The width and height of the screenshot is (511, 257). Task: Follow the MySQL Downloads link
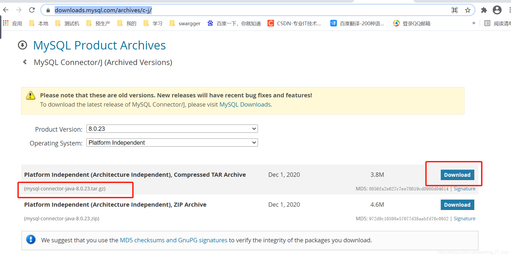click(x=245, y=105)
